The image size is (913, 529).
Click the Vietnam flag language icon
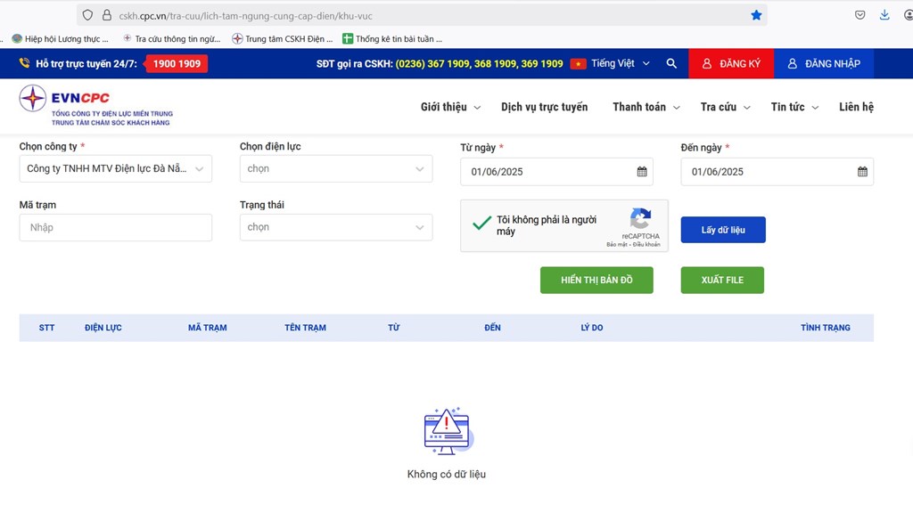tap(578, 63)
